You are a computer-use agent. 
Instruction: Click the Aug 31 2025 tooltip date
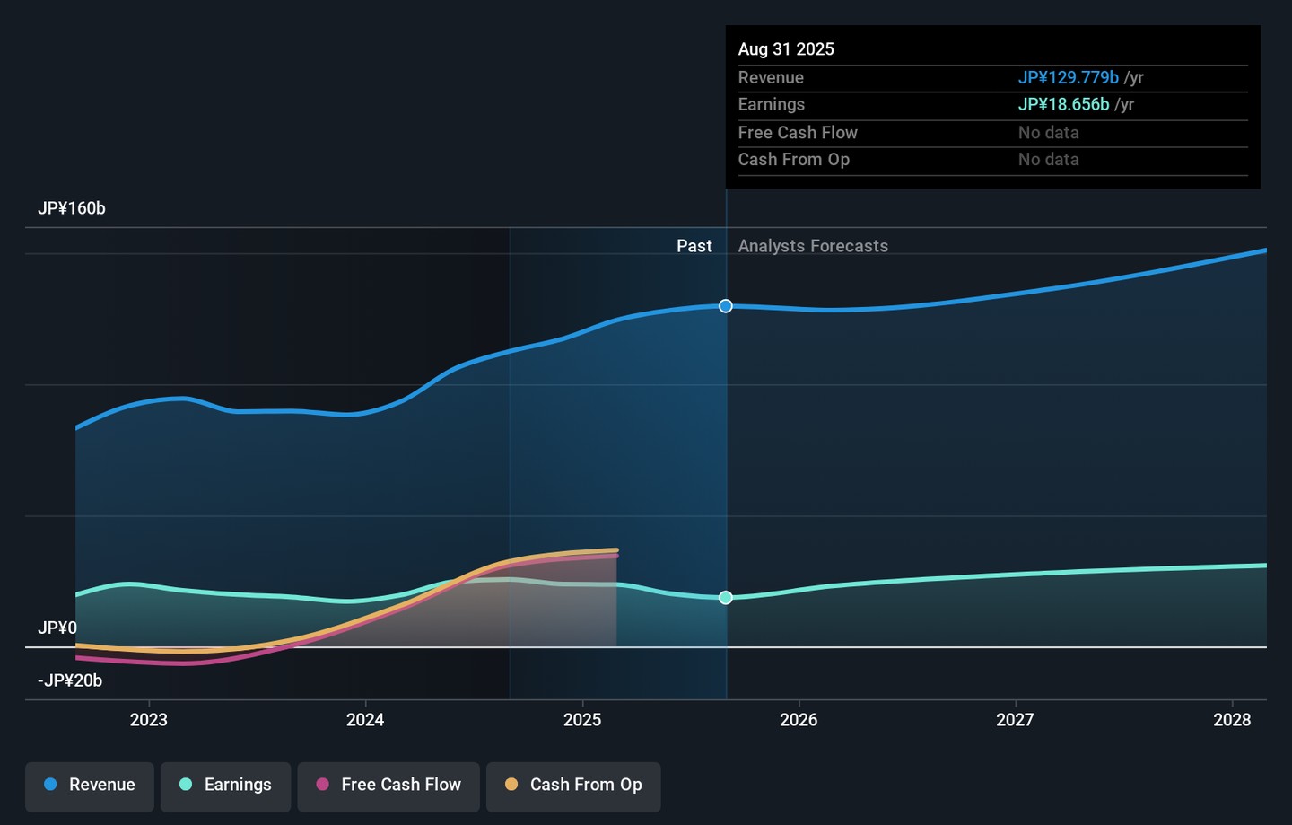coord(786,49)
